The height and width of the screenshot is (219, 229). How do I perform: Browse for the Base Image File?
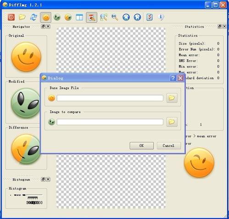click(x=172, y=98)
